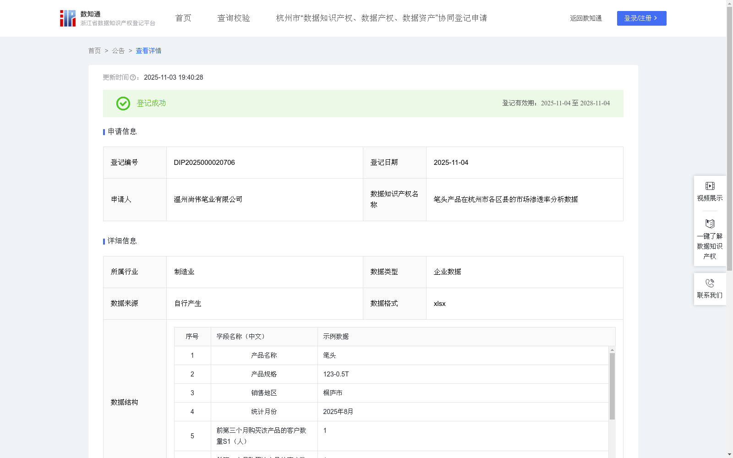Screen dimensions: 733x458
Task: Click the 申请信息 section heading
Action: [x=122, y=132]
